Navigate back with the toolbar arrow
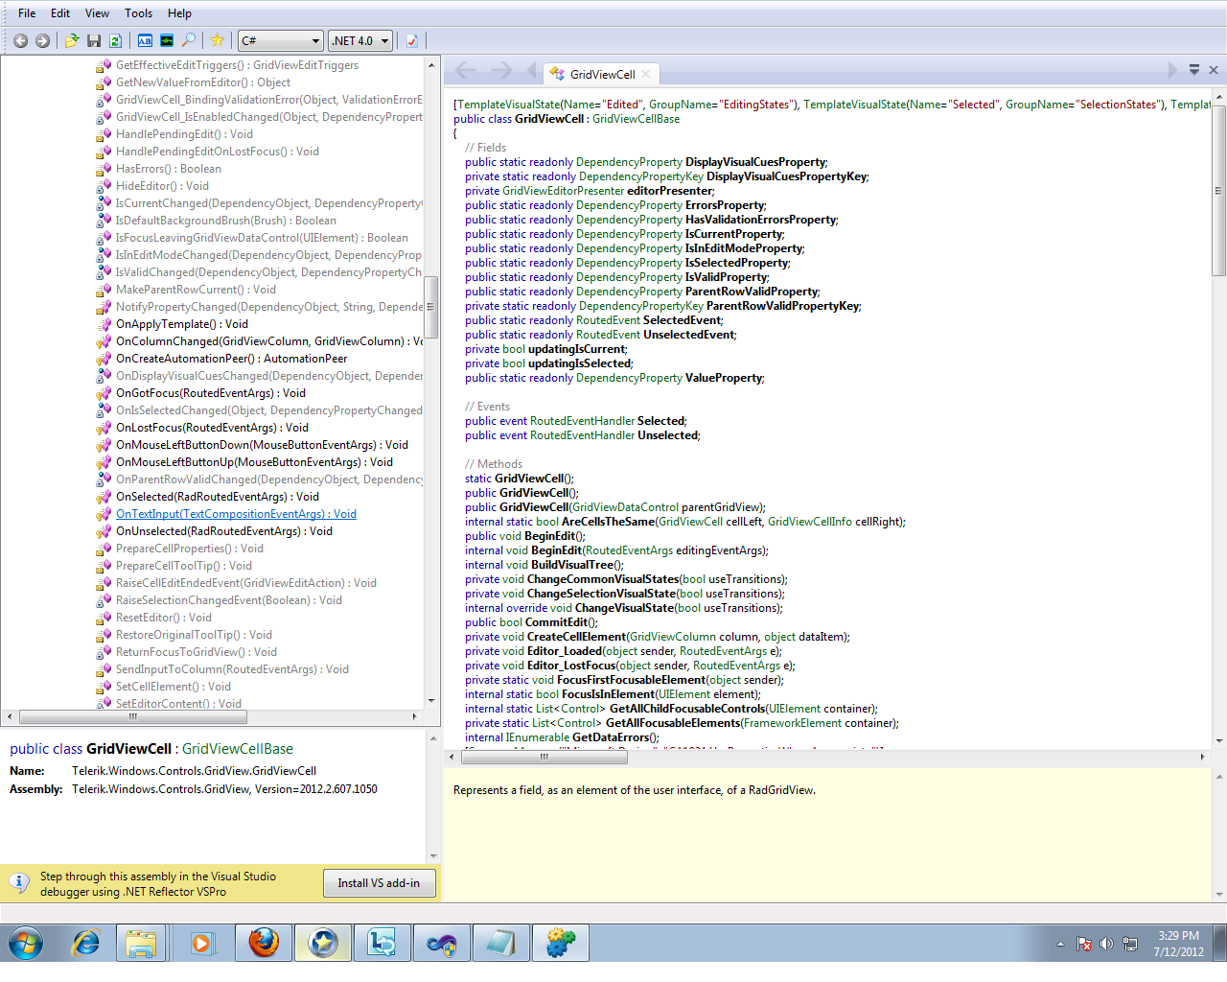Image resolution: width=1227 pixels, height=982 pixels. click(20, 40)
